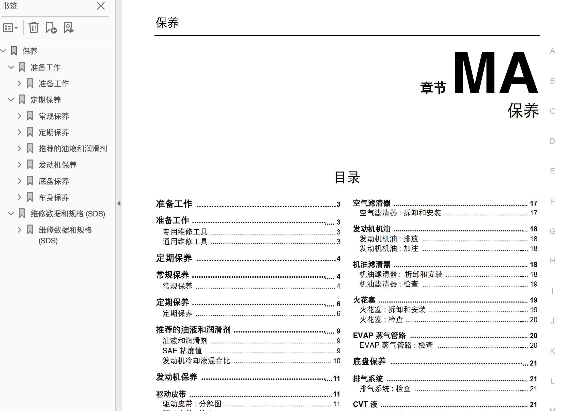Open 机油滤清器：检查 contents entry
Screen dimensions: 561x411
point(448,284)
